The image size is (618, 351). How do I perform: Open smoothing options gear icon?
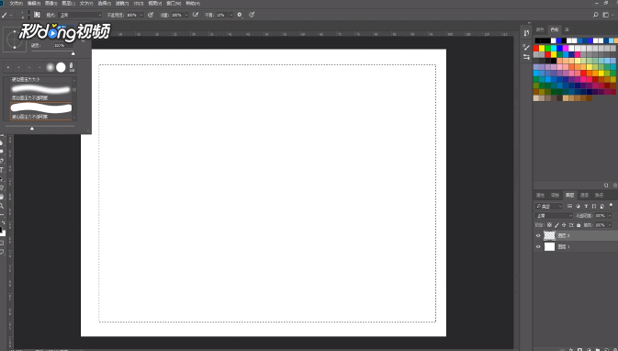tap(240, 15)
